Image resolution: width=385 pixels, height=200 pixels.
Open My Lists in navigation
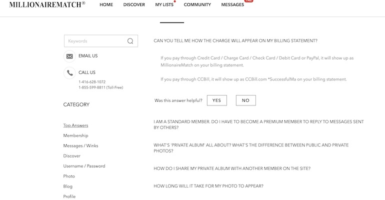pos(164,4)
